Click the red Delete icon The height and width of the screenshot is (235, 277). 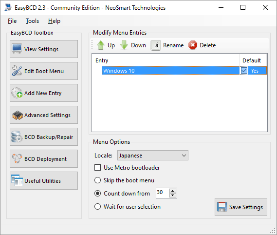pyautogui.click(x=193, y=45)
